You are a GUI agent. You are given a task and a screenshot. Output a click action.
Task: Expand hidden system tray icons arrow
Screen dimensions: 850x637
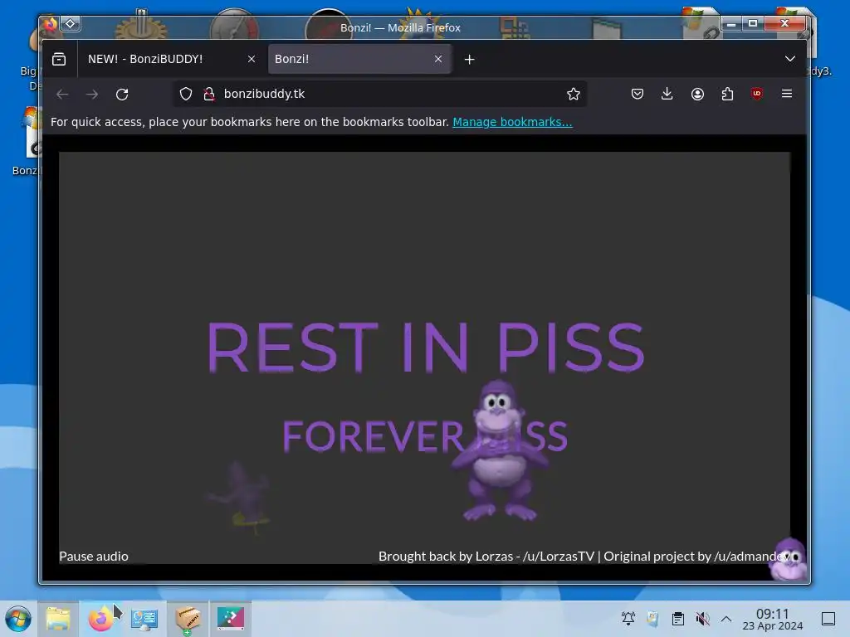click(x=726, y=619)
